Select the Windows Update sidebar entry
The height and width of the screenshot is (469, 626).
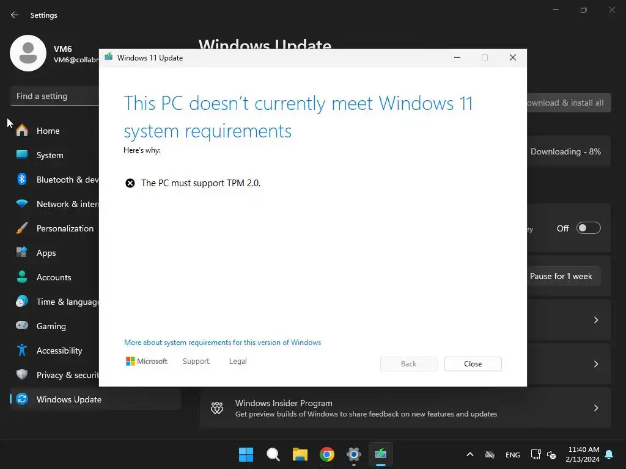pyautogui.click(x=95, y=399)
